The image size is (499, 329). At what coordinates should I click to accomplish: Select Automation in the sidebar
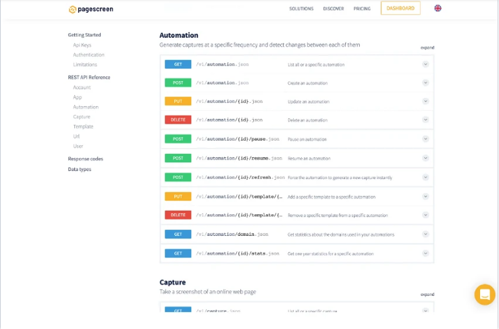tap(86, 107)
